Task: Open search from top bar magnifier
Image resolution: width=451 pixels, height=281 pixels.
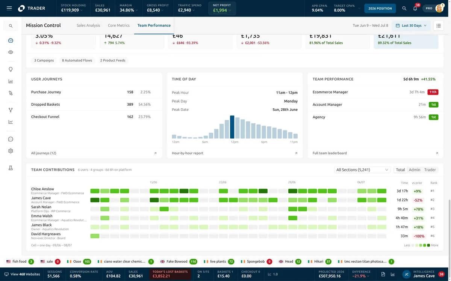Action: tap(404, 8)
